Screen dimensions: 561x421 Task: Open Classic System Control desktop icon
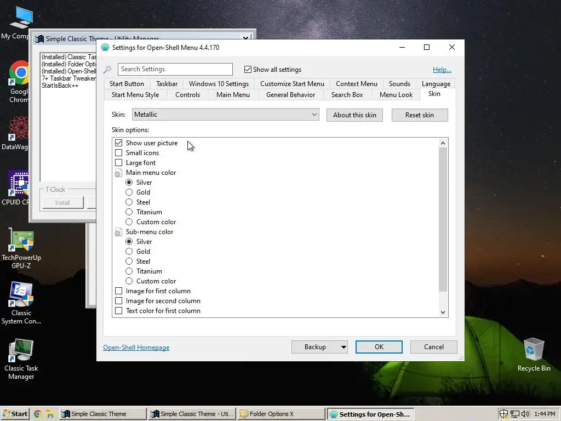[21, 304]
